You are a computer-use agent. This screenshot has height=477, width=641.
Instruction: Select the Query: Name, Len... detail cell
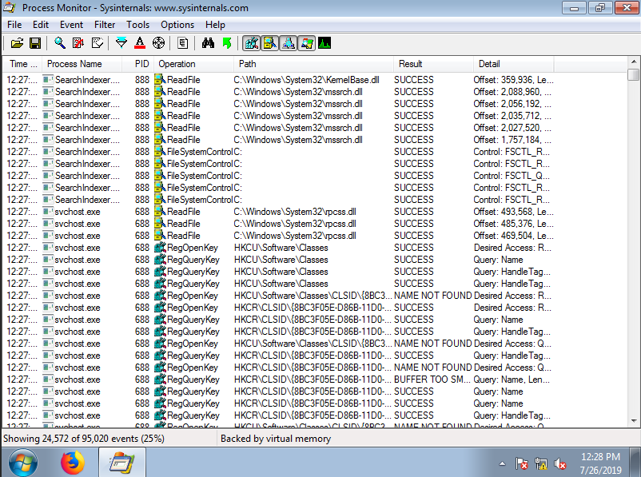[512, 380]
